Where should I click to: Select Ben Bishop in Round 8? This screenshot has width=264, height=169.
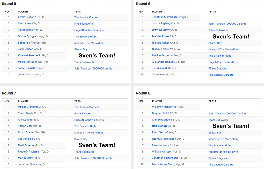tap(159, 126)
